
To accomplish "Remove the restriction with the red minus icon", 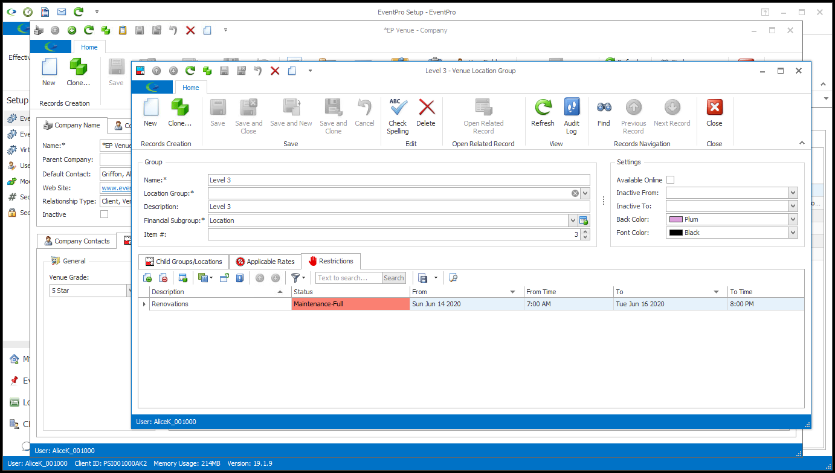I will [x=163, y=278].
